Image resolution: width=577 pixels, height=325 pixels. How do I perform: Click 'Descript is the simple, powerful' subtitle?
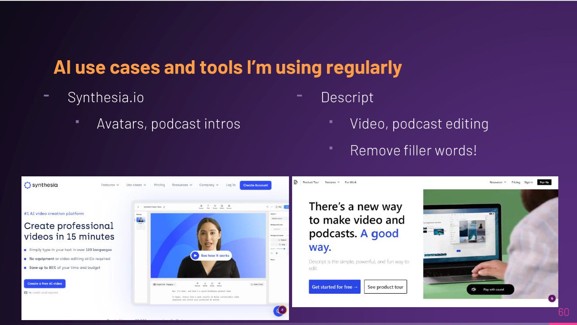[359, 265]
